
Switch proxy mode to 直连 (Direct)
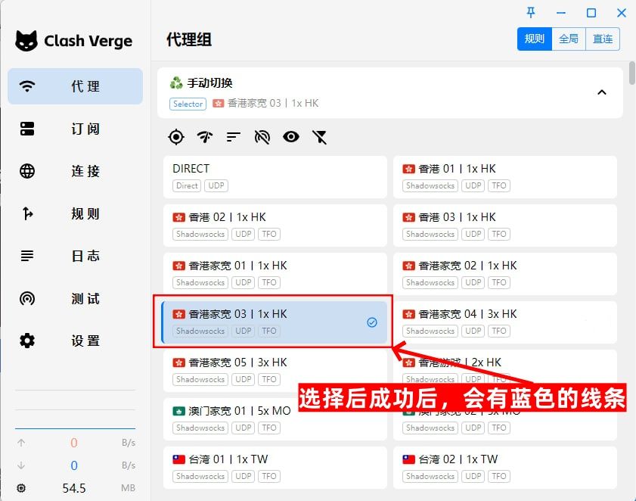click(603, 39)
